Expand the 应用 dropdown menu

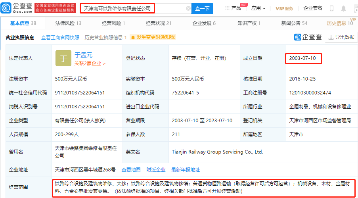pos(258,8)
